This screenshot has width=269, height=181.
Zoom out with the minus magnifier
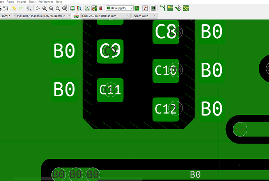click(x=51, y=8)
